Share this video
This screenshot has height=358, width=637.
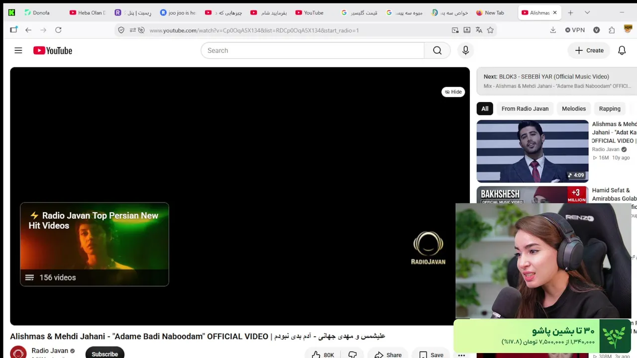388,355
